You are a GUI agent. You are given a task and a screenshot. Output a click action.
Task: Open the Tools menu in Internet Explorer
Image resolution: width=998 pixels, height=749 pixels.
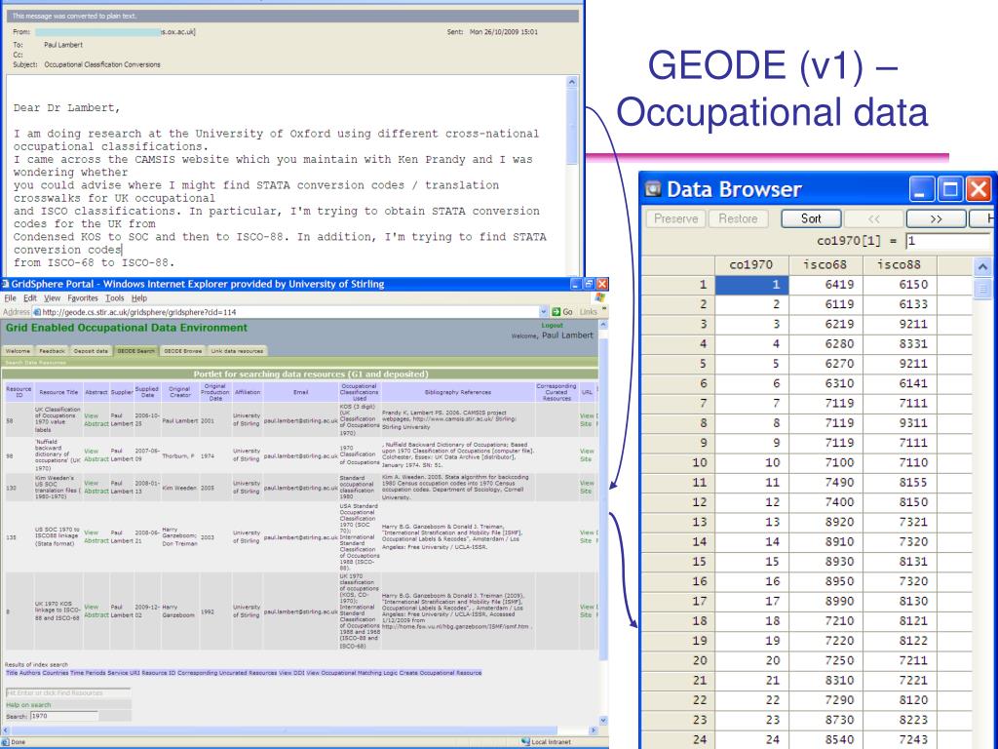click(x=115, y=298)
